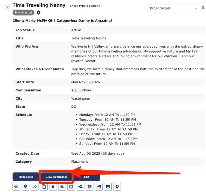Click the View Applicants button

pyautogui.click(x=56, y=177)
